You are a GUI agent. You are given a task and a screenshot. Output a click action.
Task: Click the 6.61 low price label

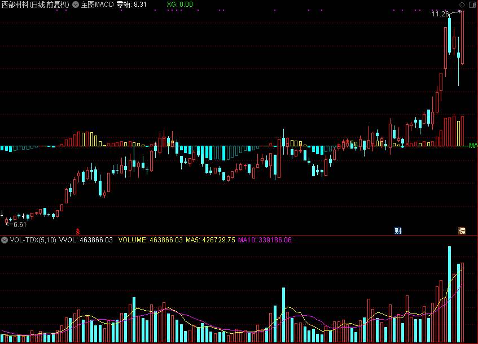(x=20, y=225)
